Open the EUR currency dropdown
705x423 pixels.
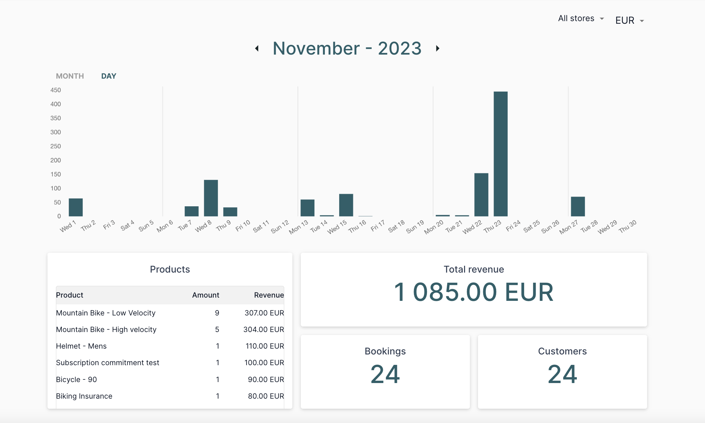[x=642, y=20]
